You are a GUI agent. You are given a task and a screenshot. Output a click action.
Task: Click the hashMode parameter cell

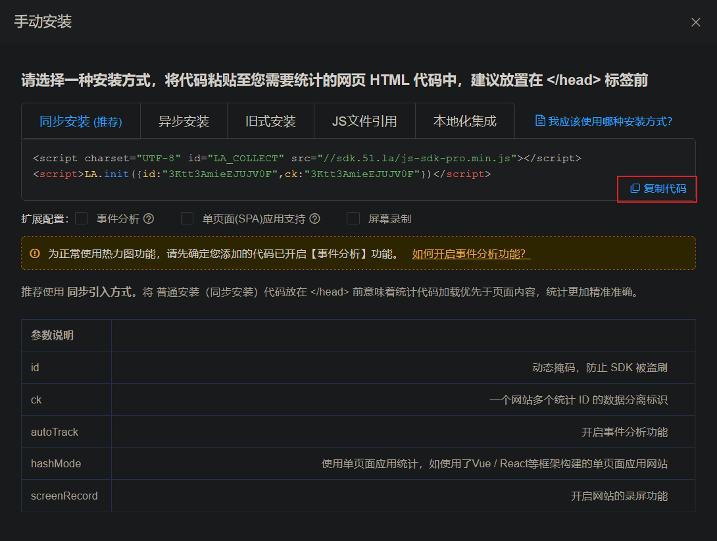coord(66,463)
